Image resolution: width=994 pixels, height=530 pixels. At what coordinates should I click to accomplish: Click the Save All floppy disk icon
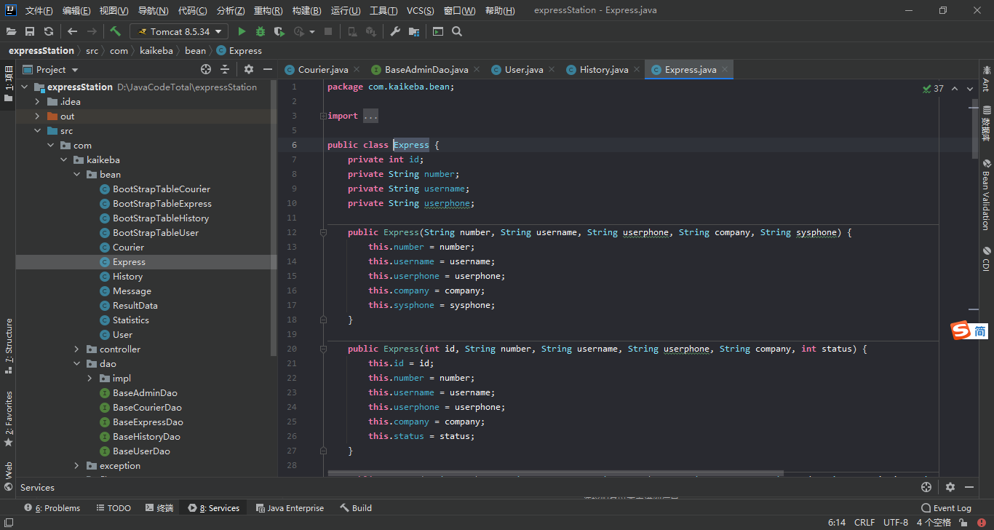(x=30, y=31)
